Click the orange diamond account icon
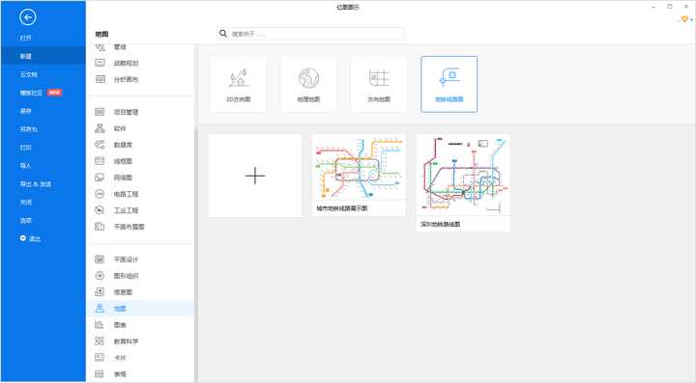696x383 pixels. (x=684, y=19)
